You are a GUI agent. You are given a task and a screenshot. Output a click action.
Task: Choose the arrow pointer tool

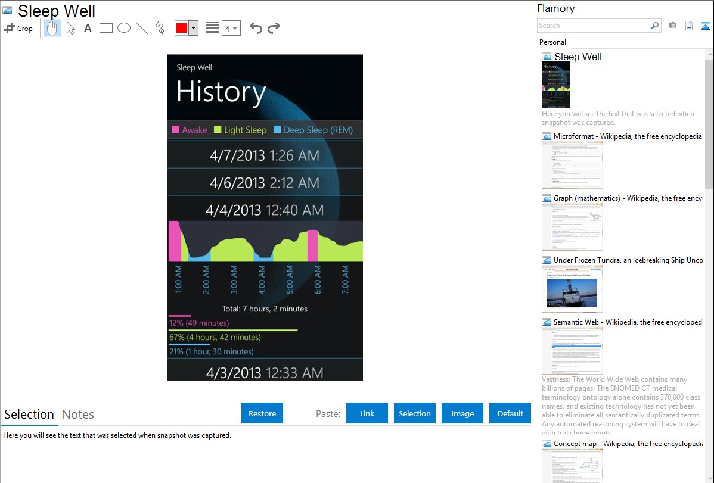(x=70, y=28)
